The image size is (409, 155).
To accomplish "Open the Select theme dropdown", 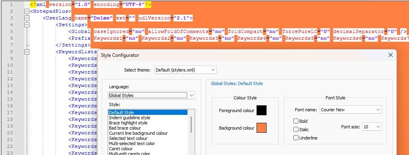I will (x=186, y=70).
